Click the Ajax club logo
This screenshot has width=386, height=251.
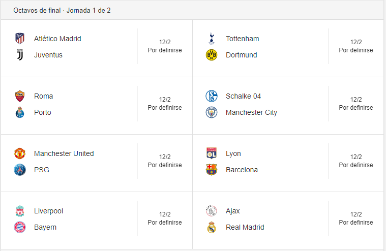tap(211, 211)
